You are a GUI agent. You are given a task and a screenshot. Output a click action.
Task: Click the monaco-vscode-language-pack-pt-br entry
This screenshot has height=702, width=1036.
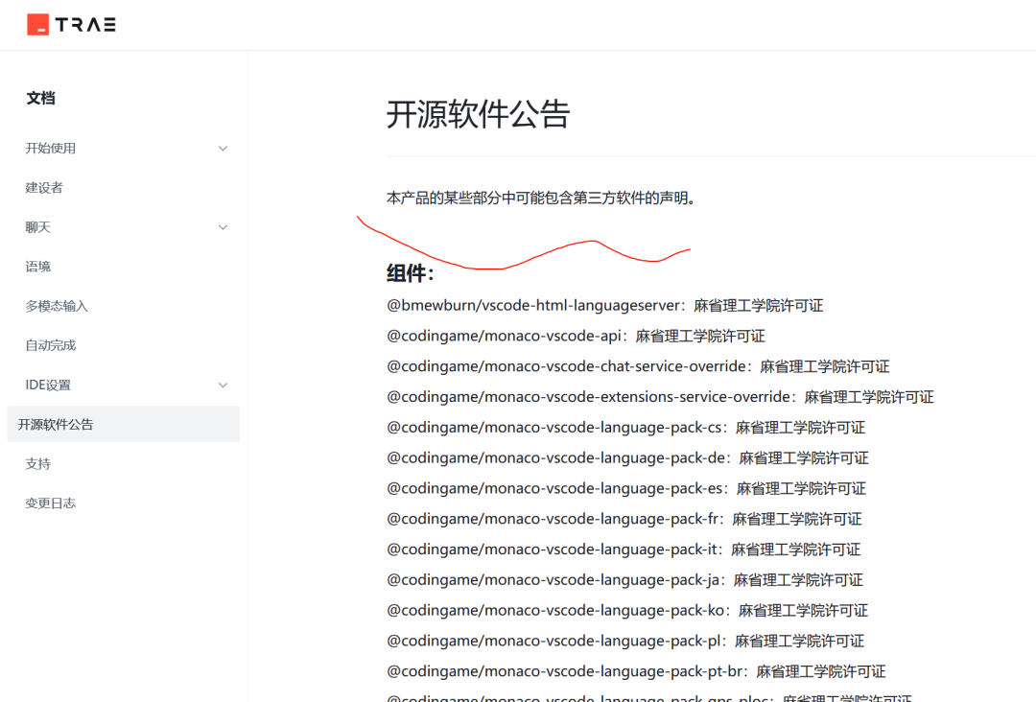pos(636,671)
